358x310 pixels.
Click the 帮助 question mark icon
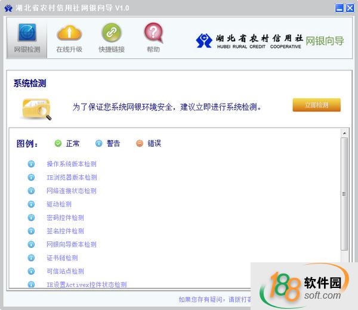tap(153, 33)
